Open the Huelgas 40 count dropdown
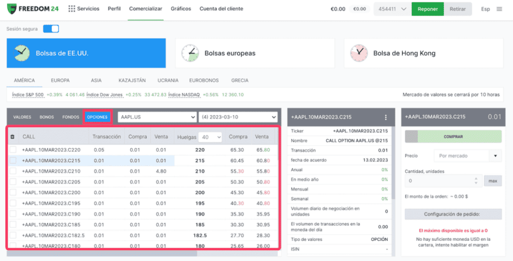The width and height of the screenshot is (513, 261). click(210, 137)
